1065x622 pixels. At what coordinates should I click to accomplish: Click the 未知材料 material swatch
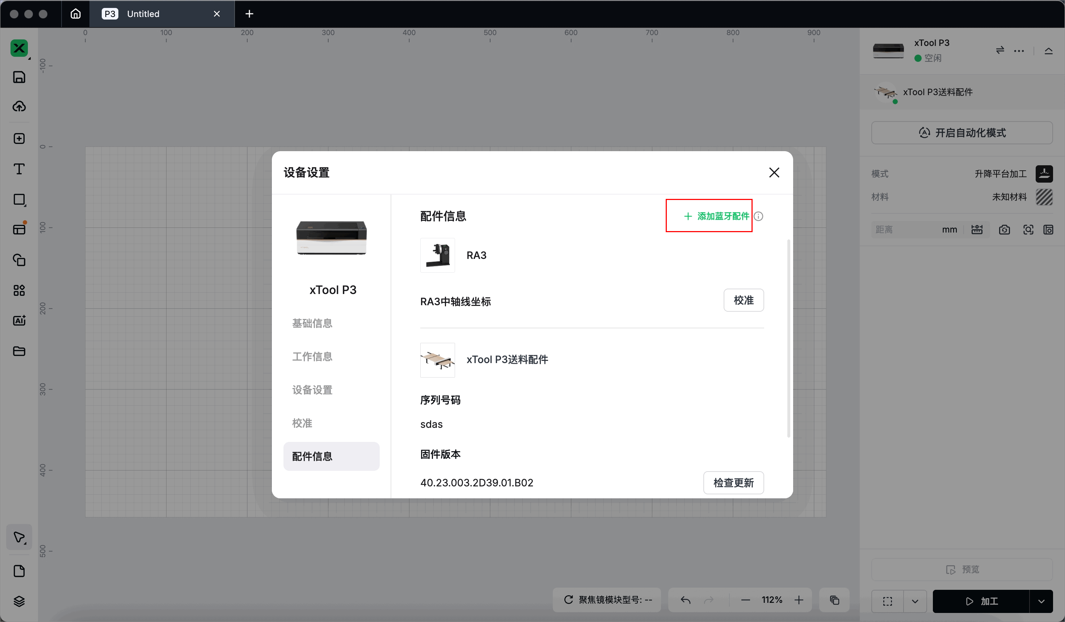tap(1044, 197)
